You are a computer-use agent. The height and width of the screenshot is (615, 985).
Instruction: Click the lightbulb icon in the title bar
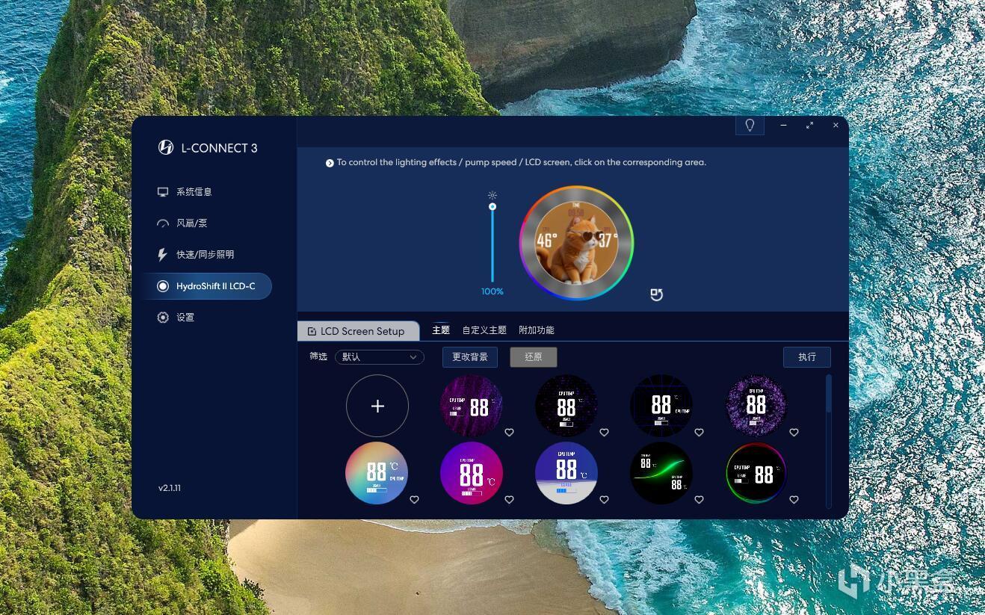click(750, 126)
